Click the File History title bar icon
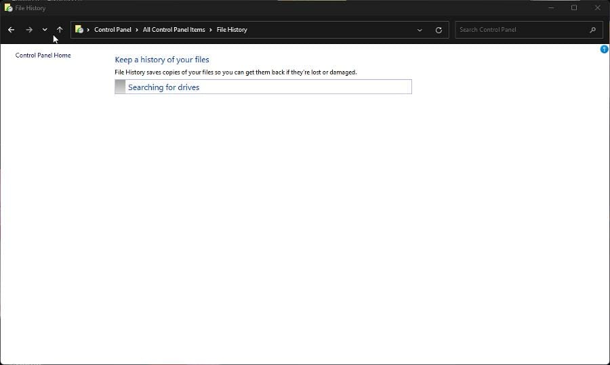Image resolution: width=610 pixels, height=365 pixels. [x=8, y=7]
